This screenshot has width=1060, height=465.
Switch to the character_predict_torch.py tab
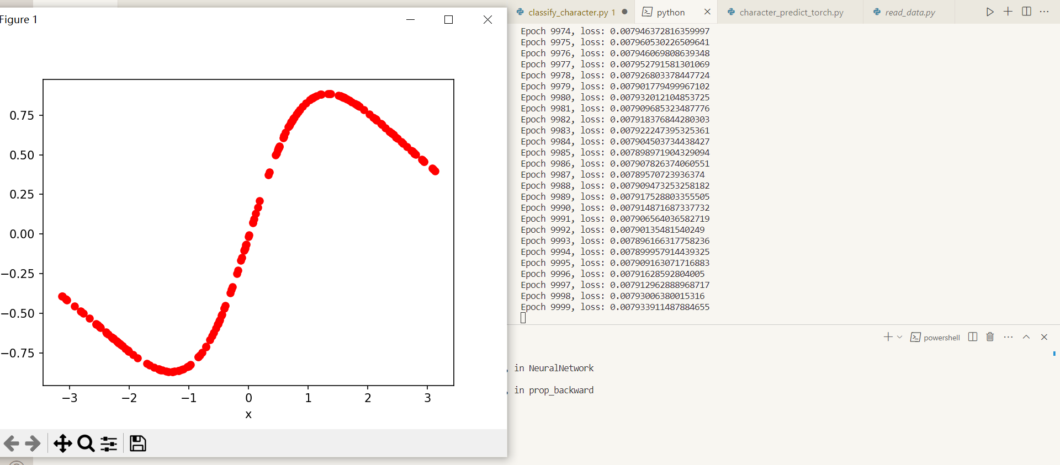(x=791, y=12)
